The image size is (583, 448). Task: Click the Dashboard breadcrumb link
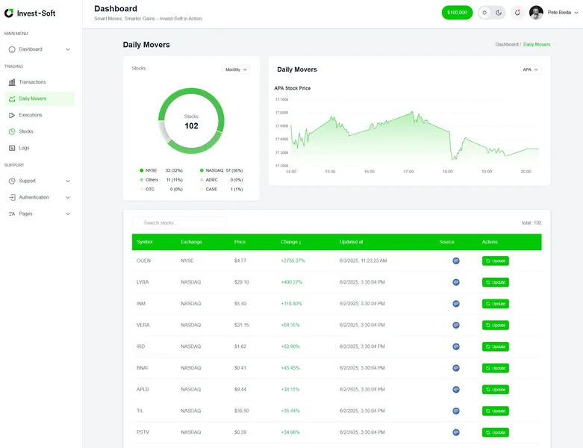click(x=506, y=45)
